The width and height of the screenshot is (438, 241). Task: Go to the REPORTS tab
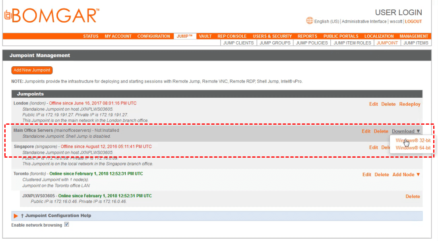pos(307,36)
